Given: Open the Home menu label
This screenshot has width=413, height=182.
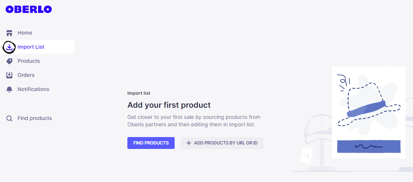Looking at the screenshot, I should [x=25, y=33].
